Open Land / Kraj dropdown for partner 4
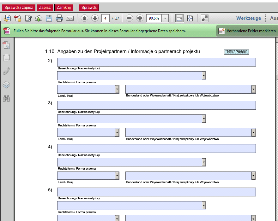The width and height of the screenshot is (278, 221). [x=117, y=176]
